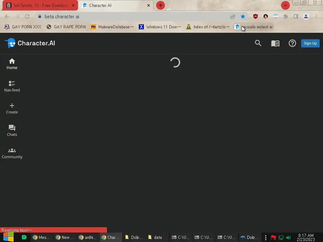Viewport: 323px width, 242px height.
Task: Close the Character.AI tab
Action: click(149, 5)
